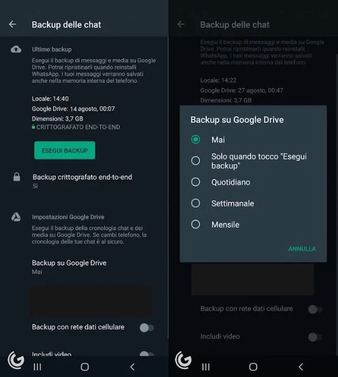The height and width of the screenshot is (377, 338).
Task: Open Backup crittografato end-to-end setting
Action: tap(82, 181)
